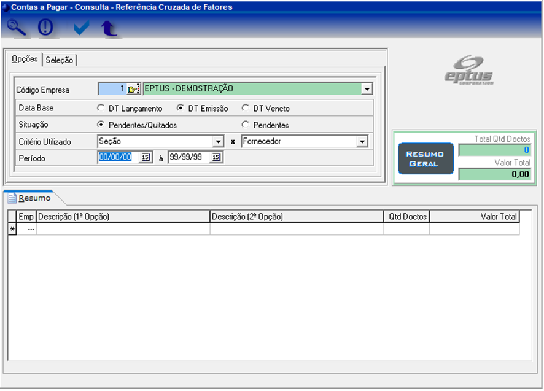Switch to the Seleção tab
The image size is (544, 391).
click(60, 60)
